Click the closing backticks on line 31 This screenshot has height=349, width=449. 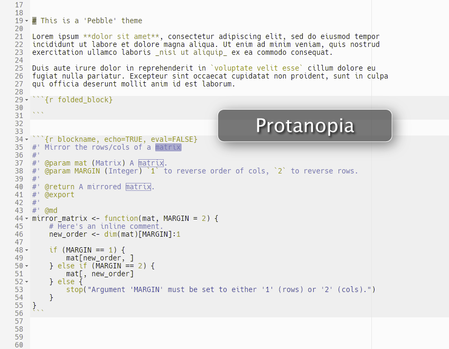pyautogui.click(x=39, y=114)
